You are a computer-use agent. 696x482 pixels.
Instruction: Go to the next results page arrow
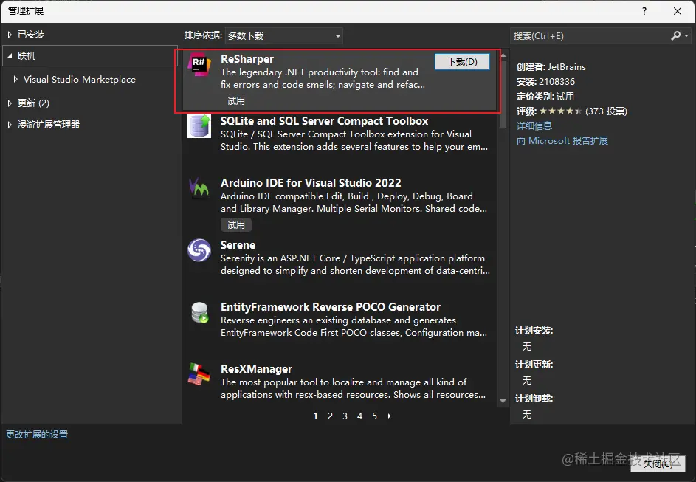389,416
